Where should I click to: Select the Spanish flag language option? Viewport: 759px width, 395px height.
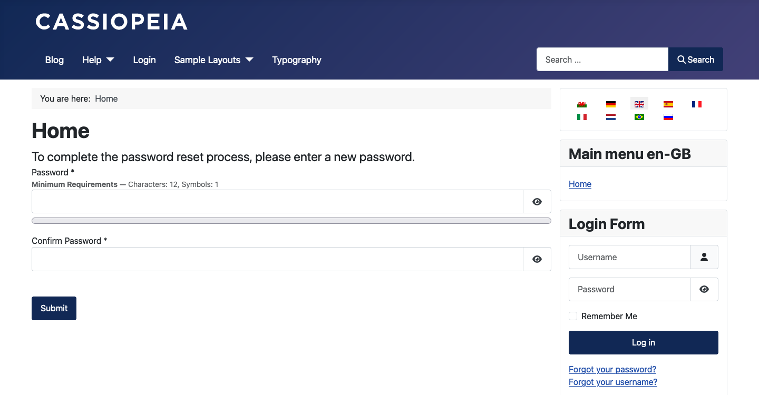[668, 103]
